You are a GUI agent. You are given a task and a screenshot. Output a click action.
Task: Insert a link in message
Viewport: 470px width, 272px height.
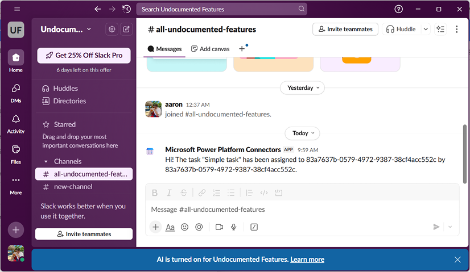(x=202, y=193)
